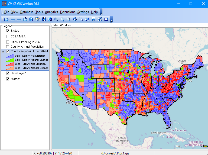Viewport: 208px width, 155px height.
Task: Select the zoom in magnifier tool
Action: click(x=56, y=19)
